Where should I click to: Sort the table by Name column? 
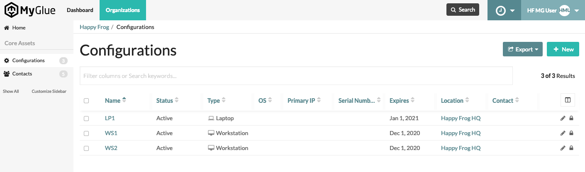[x=112, y=100]
